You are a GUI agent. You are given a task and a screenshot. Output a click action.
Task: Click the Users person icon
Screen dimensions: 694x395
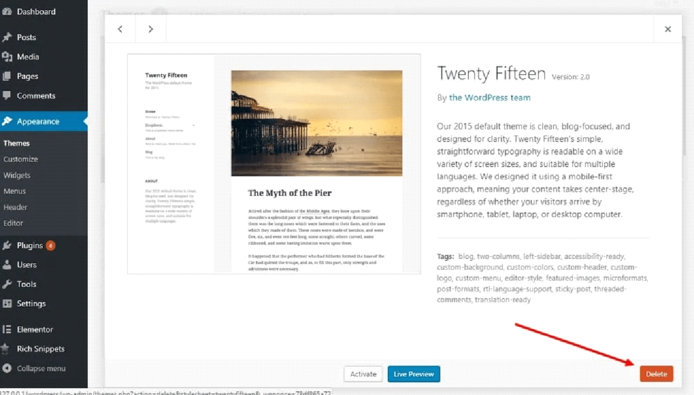pyautogui.click(x=7, y=265)
